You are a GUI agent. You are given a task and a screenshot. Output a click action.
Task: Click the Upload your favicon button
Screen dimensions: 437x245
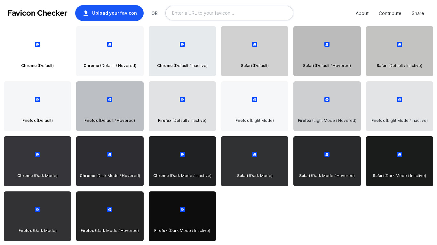109,13
